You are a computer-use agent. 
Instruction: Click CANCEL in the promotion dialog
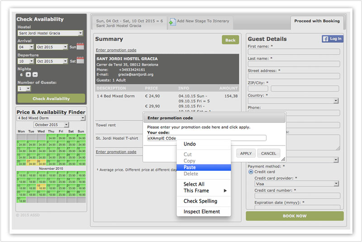(268, 154)
